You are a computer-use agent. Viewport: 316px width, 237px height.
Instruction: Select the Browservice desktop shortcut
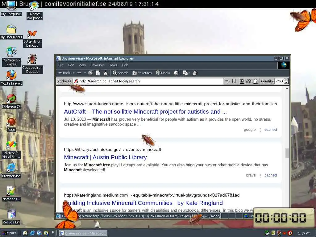(x=11, y=170)
